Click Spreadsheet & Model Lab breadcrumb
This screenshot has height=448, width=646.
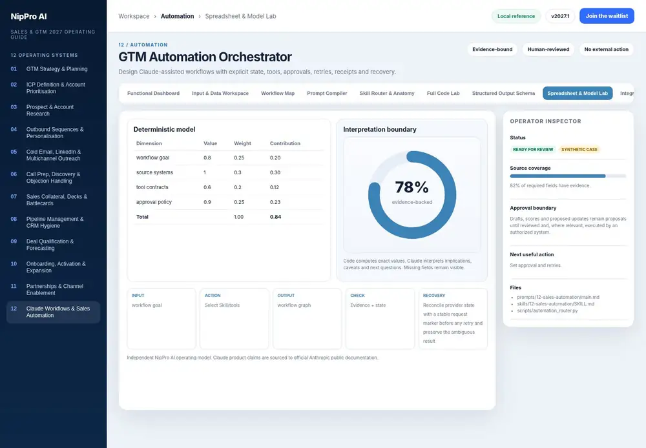coord(240,16)
